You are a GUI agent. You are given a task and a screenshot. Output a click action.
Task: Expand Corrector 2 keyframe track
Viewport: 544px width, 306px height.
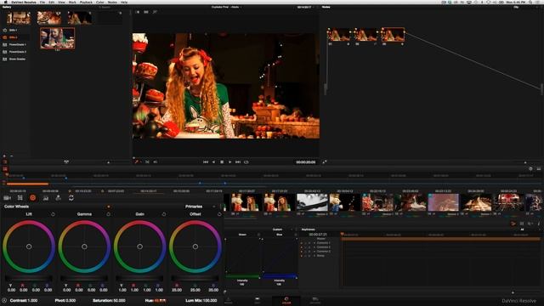click(x=314, y=247)
